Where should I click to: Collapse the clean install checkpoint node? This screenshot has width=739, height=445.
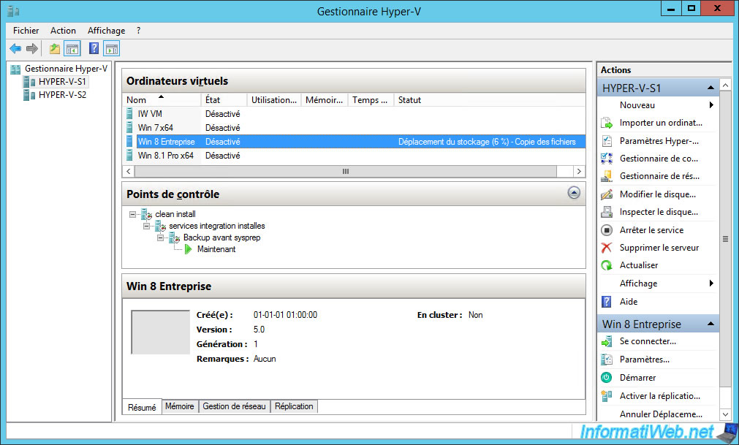point(132,214)
